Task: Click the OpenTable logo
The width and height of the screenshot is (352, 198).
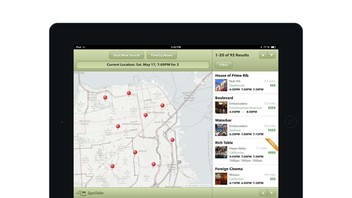Action: tap(90, 193)
